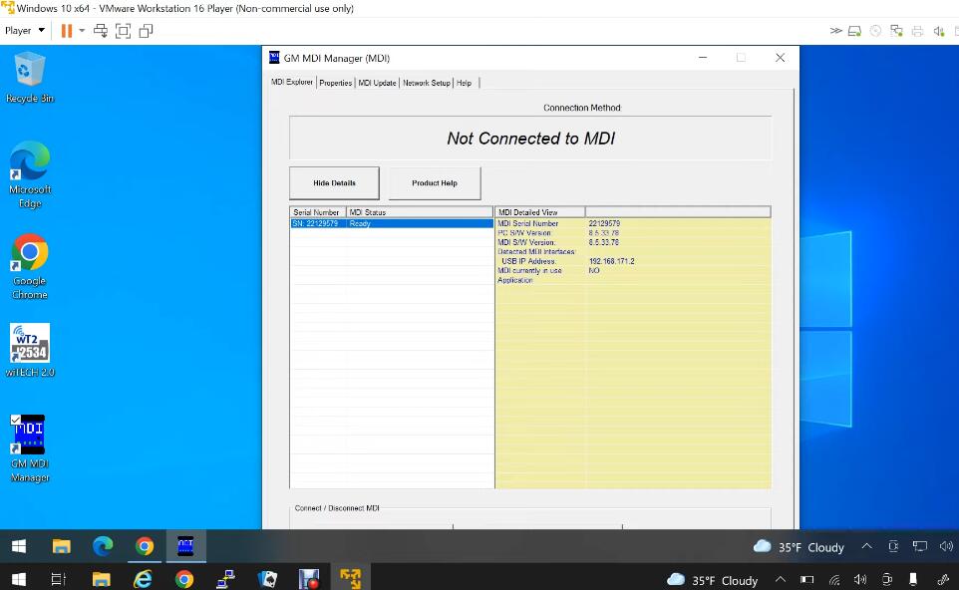Image resolution: width=959 pixels, height=590 pixels.
Task: Open Google Chrome on host taskbar
Action: [x=184, y=578]
